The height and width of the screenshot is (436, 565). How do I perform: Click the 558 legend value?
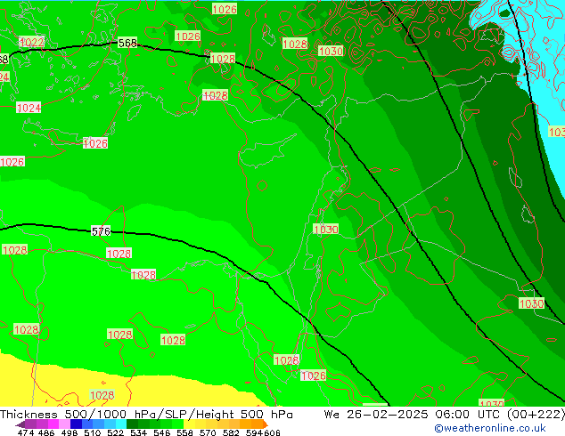[184, 432]
